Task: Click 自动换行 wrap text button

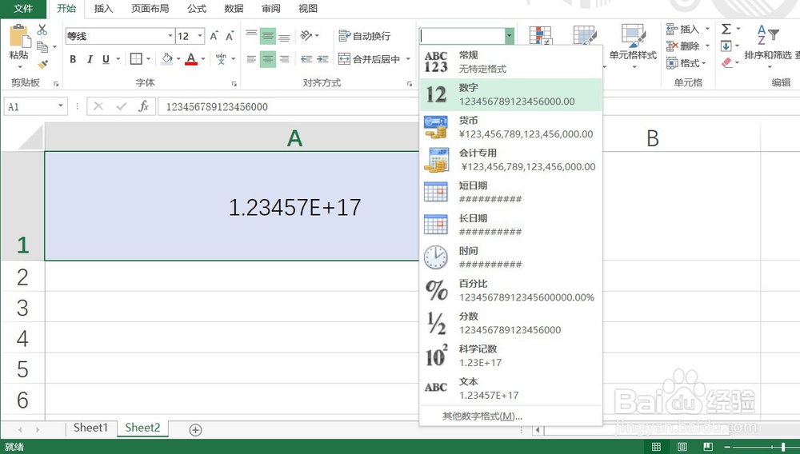Action: coord(365,36)
